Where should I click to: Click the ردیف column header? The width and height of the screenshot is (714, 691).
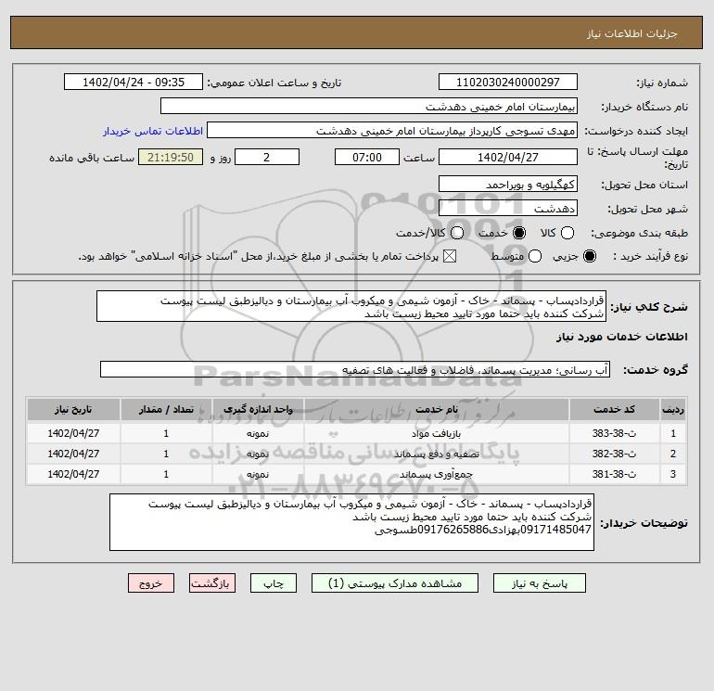(x=673, y=409)
